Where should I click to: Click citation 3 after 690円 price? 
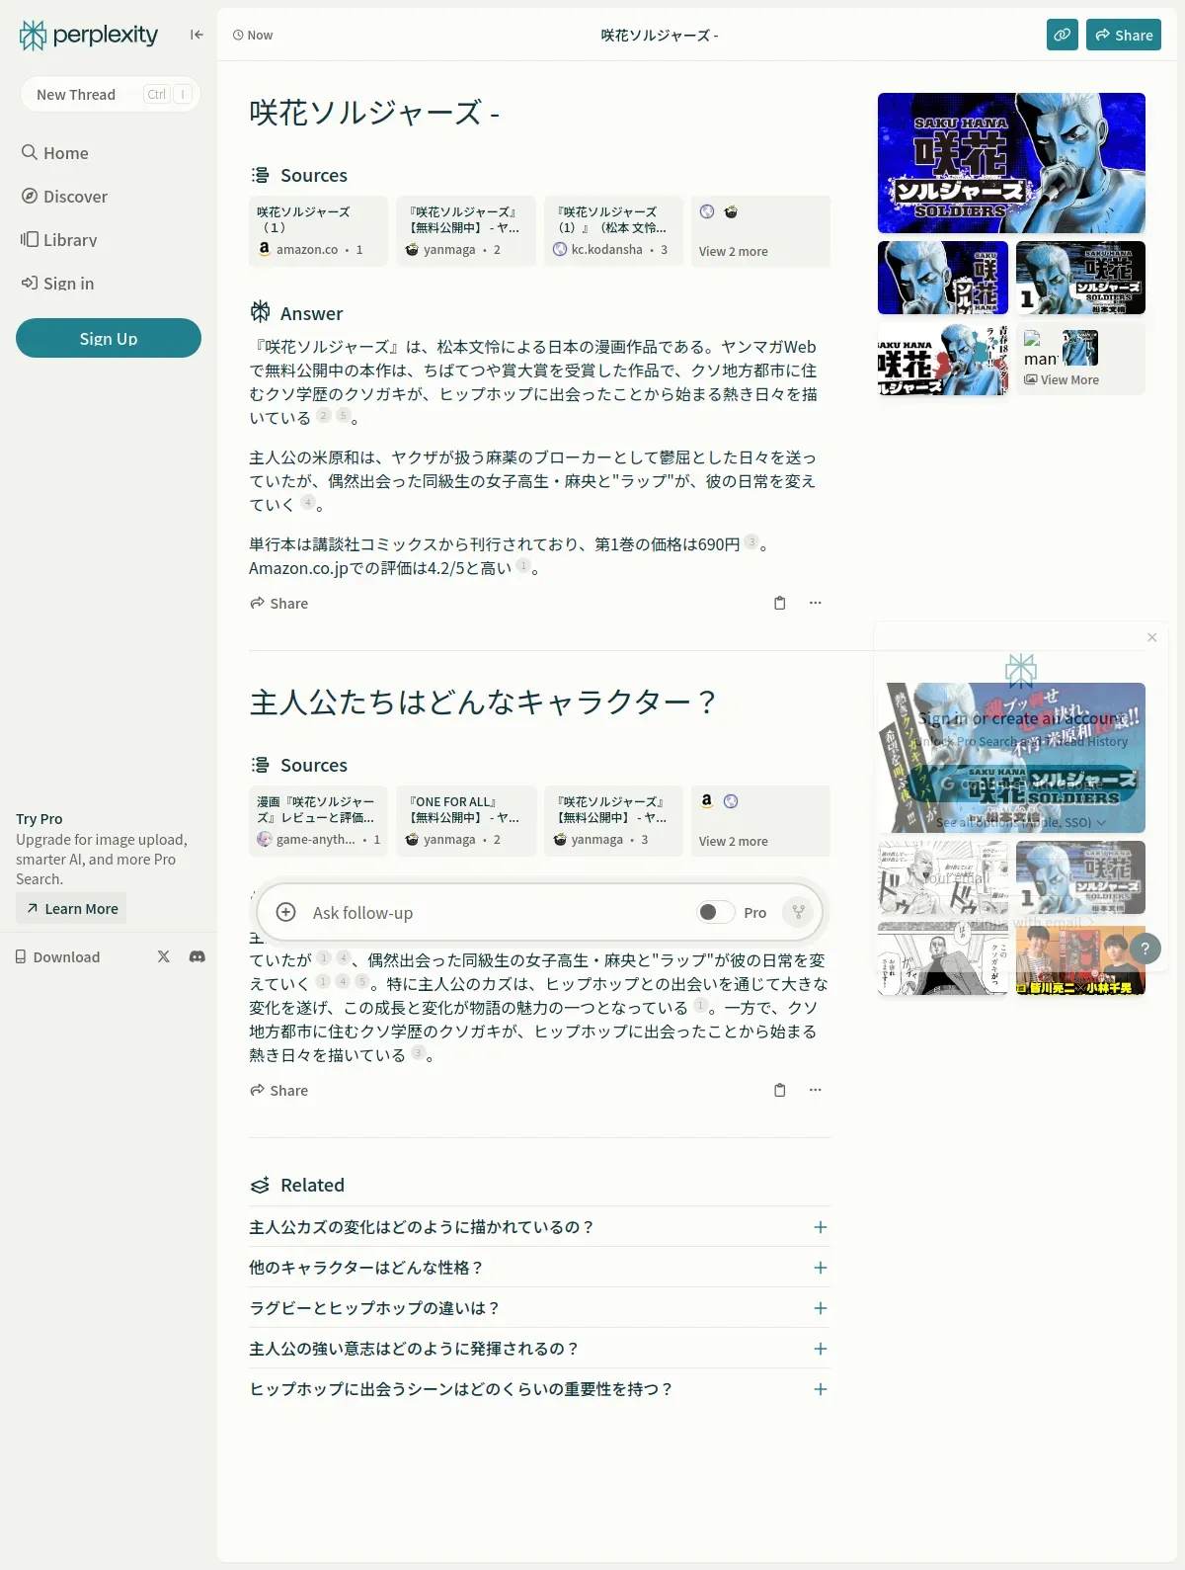click(x=751, y=541)
